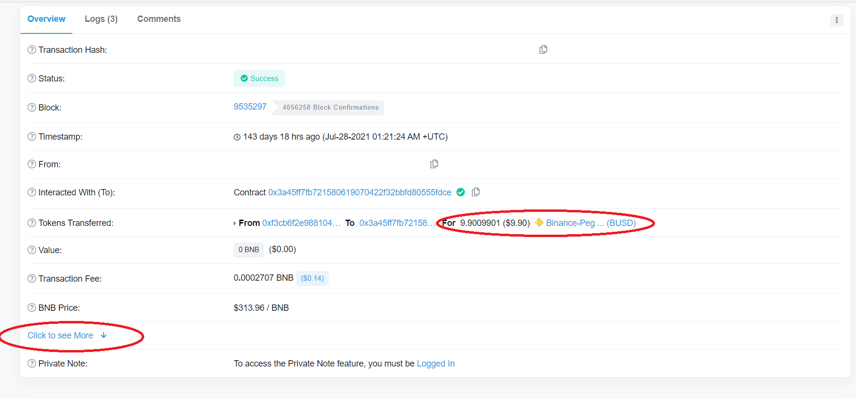Click Value help question mark icon
The width and height of the screenshot is (856, 399).
click(32, 250)
